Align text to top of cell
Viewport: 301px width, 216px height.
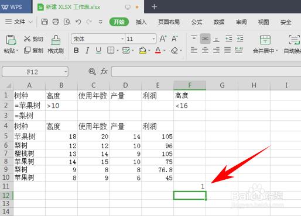194,37
